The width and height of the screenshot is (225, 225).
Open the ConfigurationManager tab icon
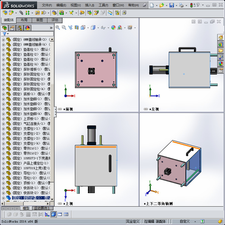click(20, 28)
